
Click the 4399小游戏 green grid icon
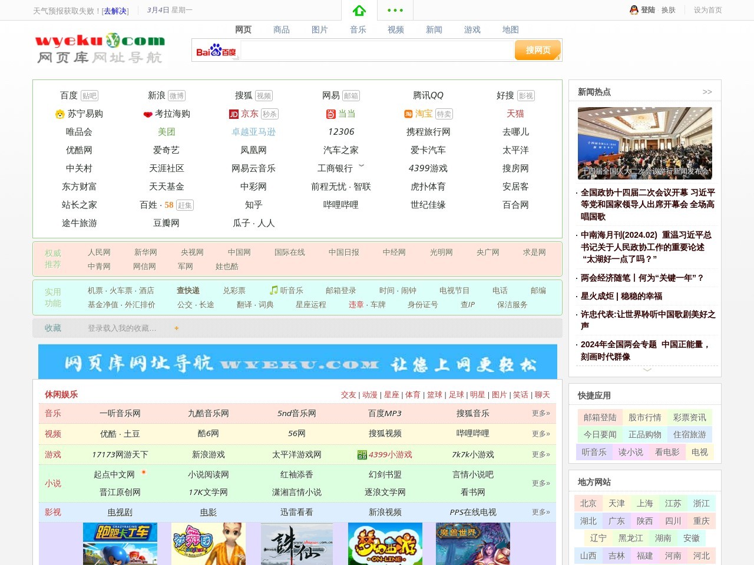click(x=362, y=455)
